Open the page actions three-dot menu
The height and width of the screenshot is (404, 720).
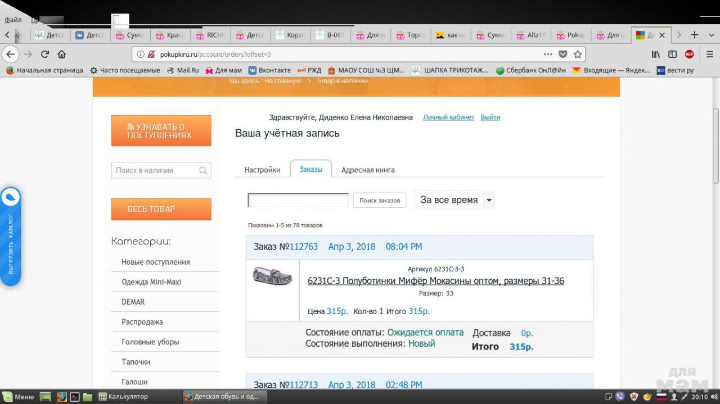548,55
